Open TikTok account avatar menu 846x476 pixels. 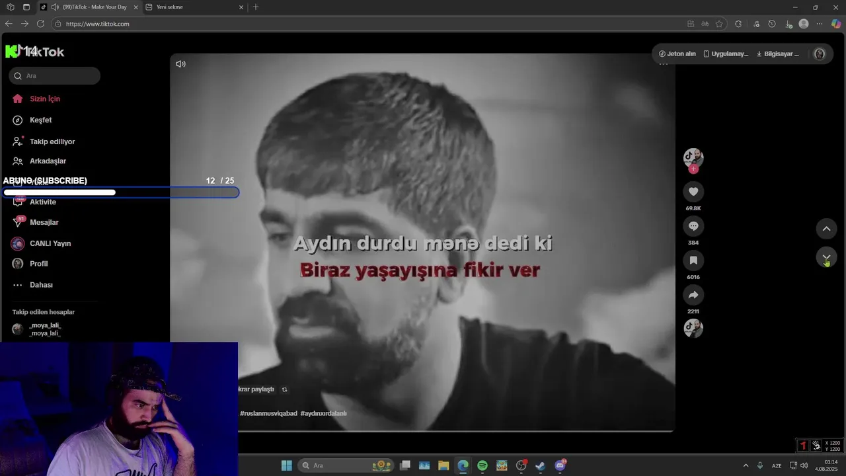[820, 54]
